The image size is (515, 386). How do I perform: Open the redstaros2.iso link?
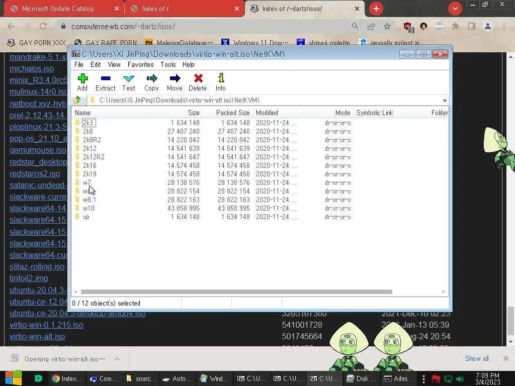coord(35,173)
